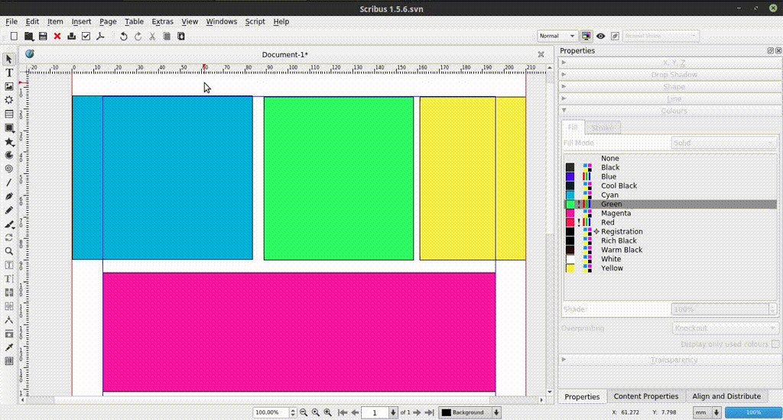This screenshot has width=783, height=420.
Task: Switch to the Align and Distribute tab
Action: [726, 396]
